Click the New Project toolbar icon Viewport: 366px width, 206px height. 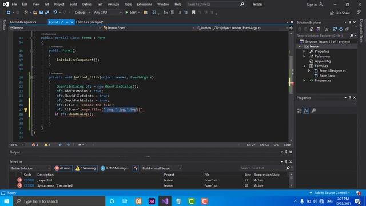coord(26,13)
